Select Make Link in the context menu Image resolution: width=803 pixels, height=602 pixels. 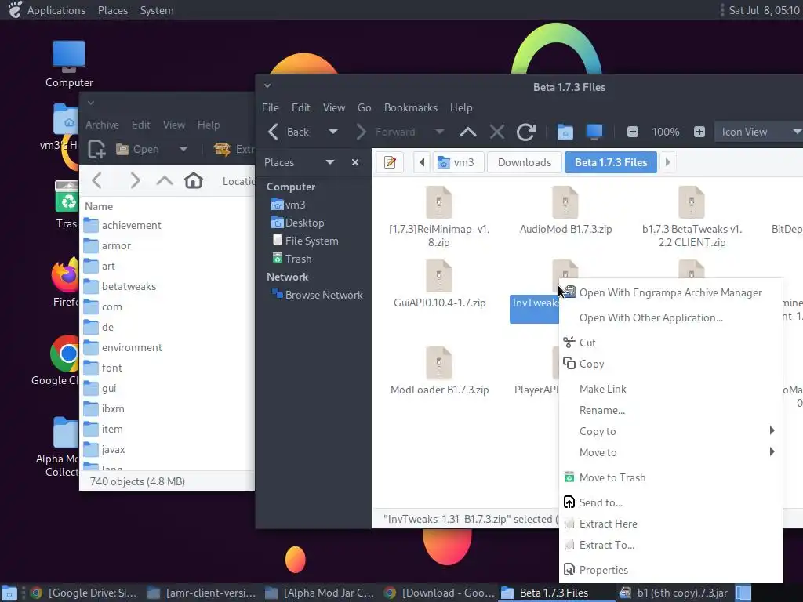pos(670,389)
